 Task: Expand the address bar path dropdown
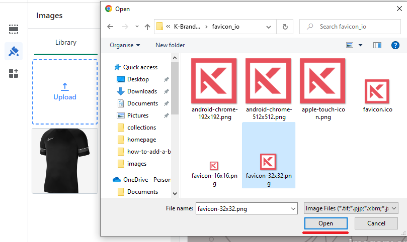point(269,27)
